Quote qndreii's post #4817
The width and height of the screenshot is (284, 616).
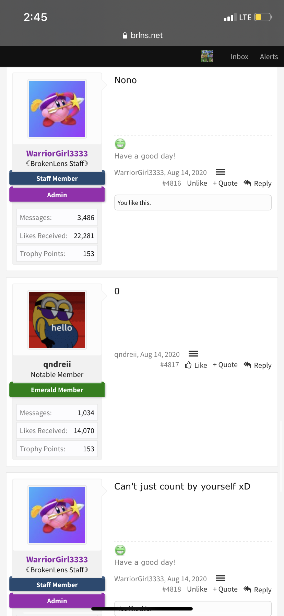[225, 365]
